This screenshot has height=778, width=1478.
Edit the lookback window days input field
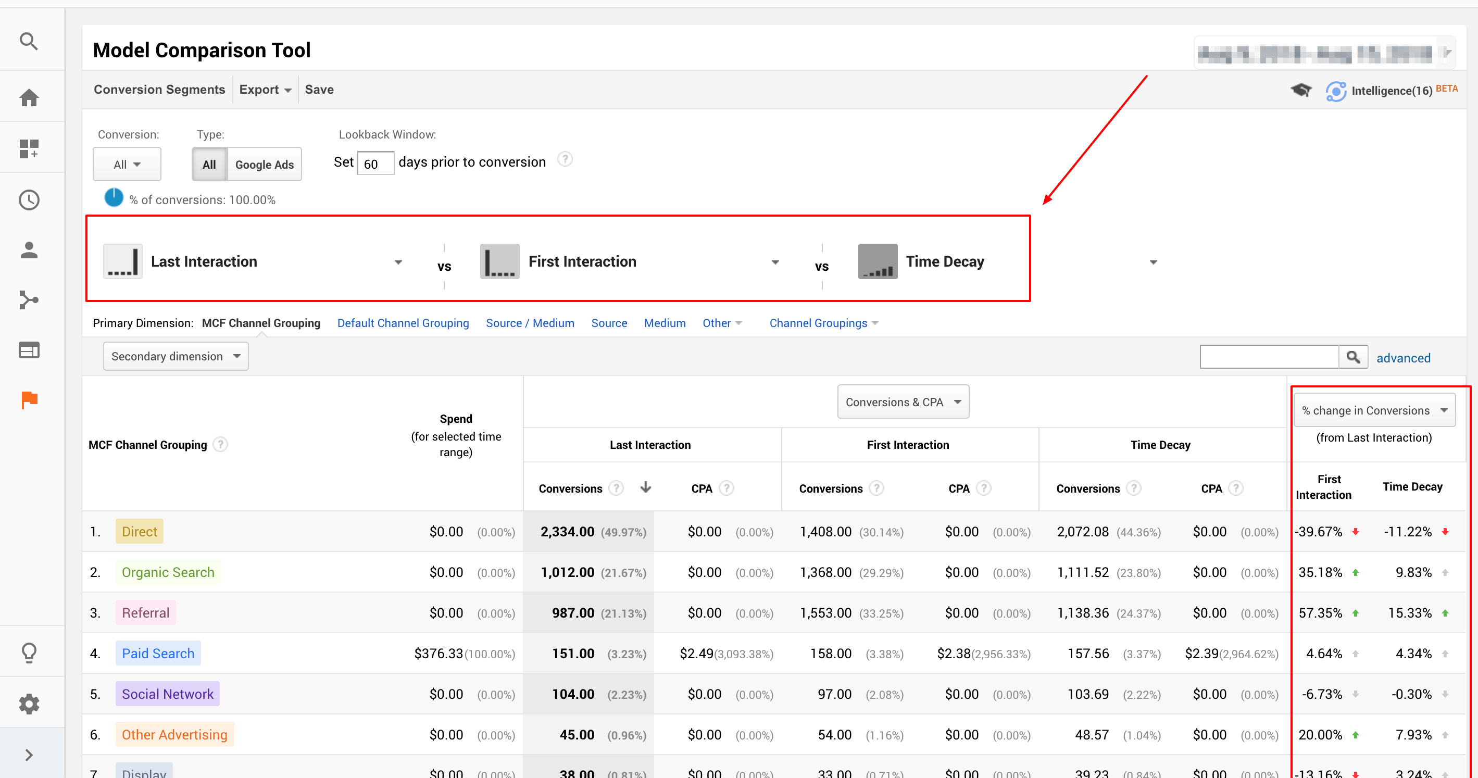click(x=375, y=163)
